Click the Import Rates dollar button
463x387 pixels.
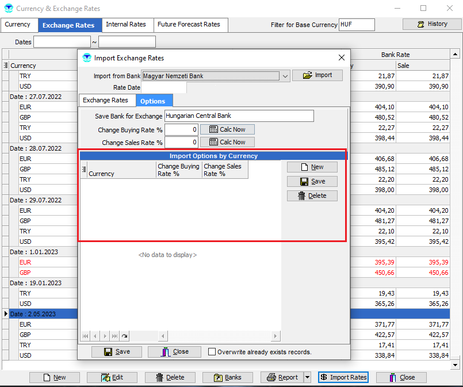pos(343,377)
